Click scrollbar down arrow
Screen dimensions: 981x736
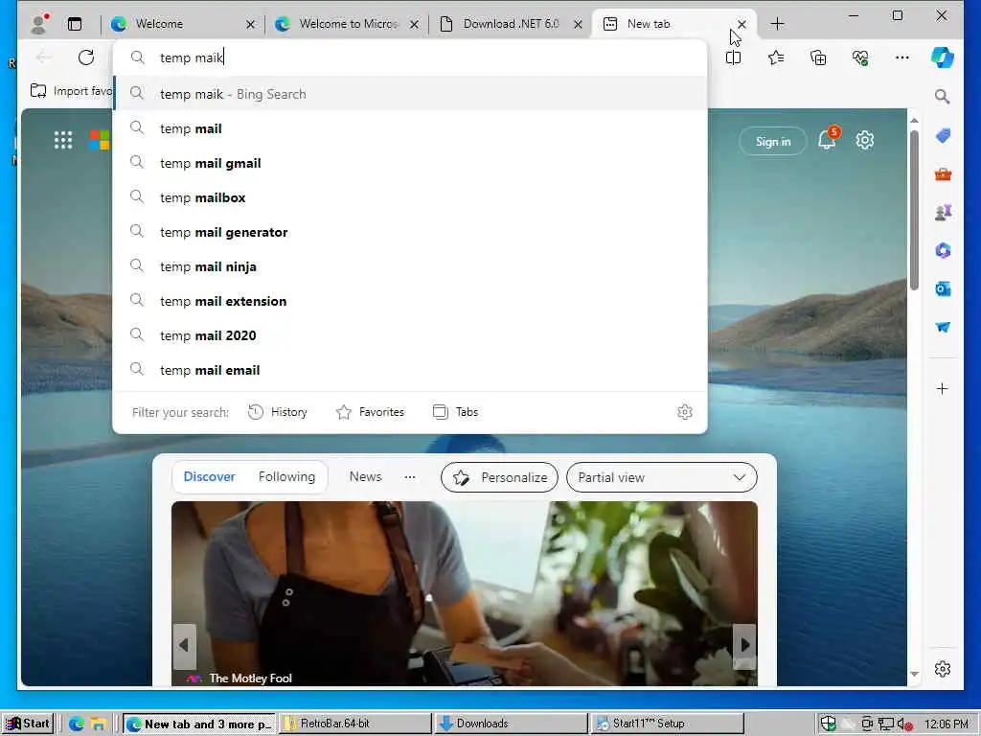914,674
